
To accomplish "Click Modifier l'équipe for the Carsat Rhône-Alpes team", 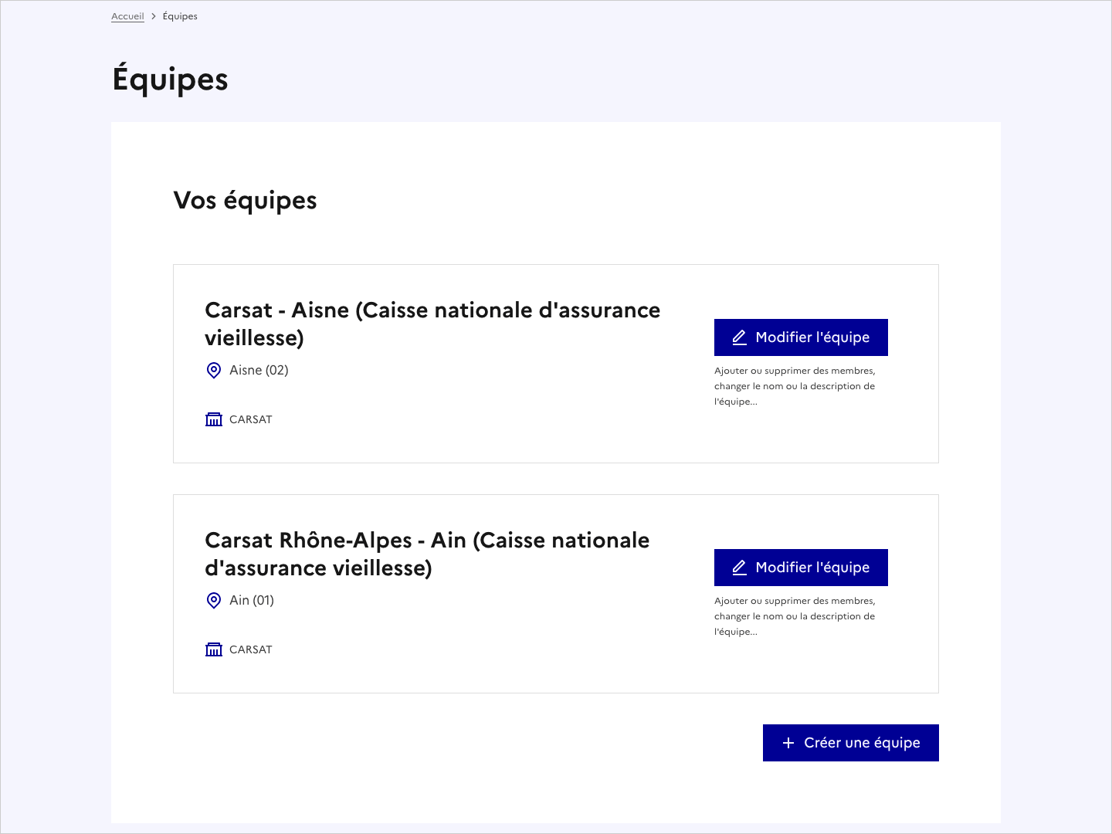I will point(801,567).
